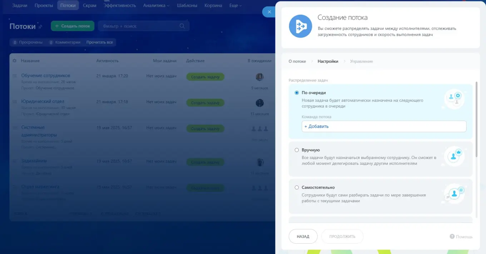486x254 pixels.
Task: Select the По очереди distribution option
Action: (x=297, y=93)
